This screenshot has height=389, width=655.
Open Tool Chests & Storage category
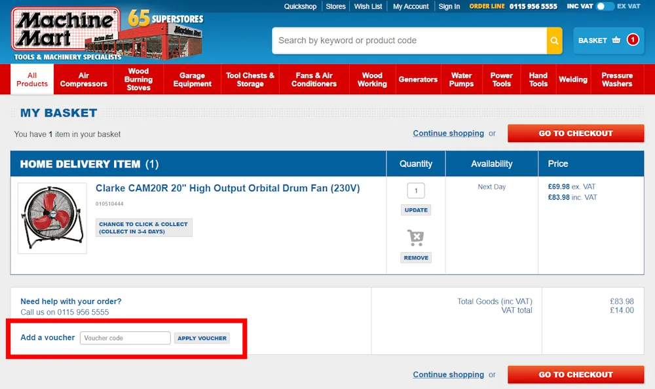pyautogui.click(x=250, y=79)
